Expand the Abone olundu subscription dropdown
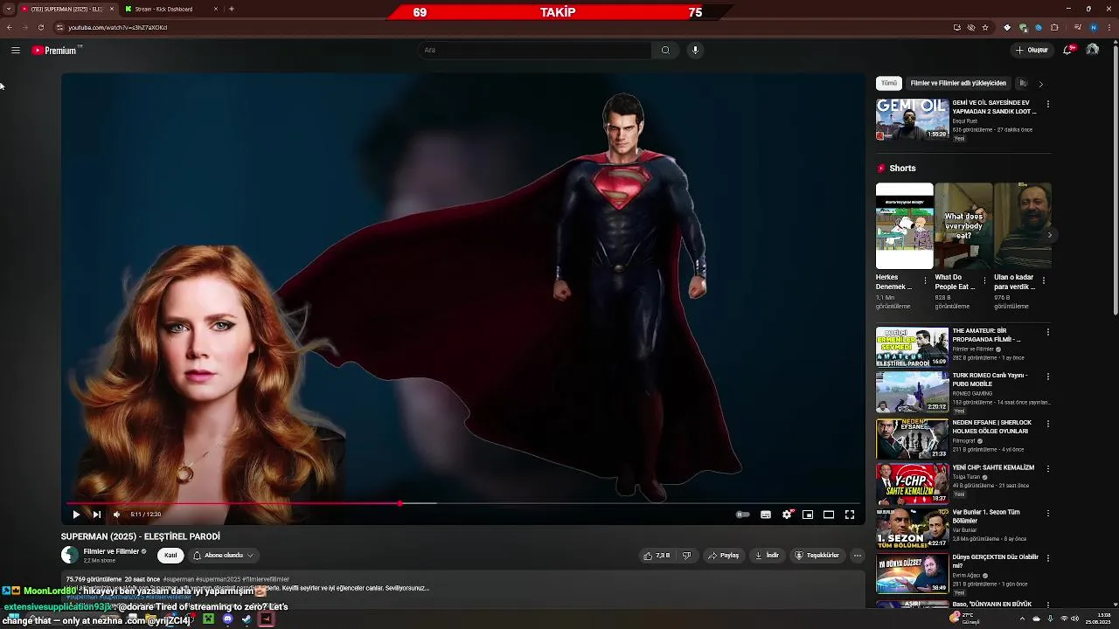Viewport: 1119px width, 629px height. [x=223, y=556]
